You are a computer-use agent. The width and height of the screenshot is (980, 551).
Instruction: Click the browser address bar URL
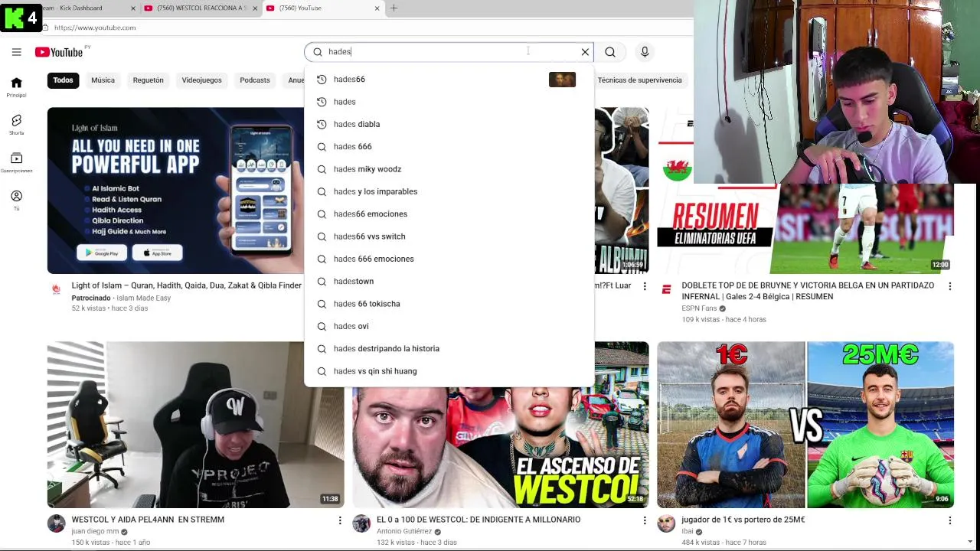(x=95, y=28)
